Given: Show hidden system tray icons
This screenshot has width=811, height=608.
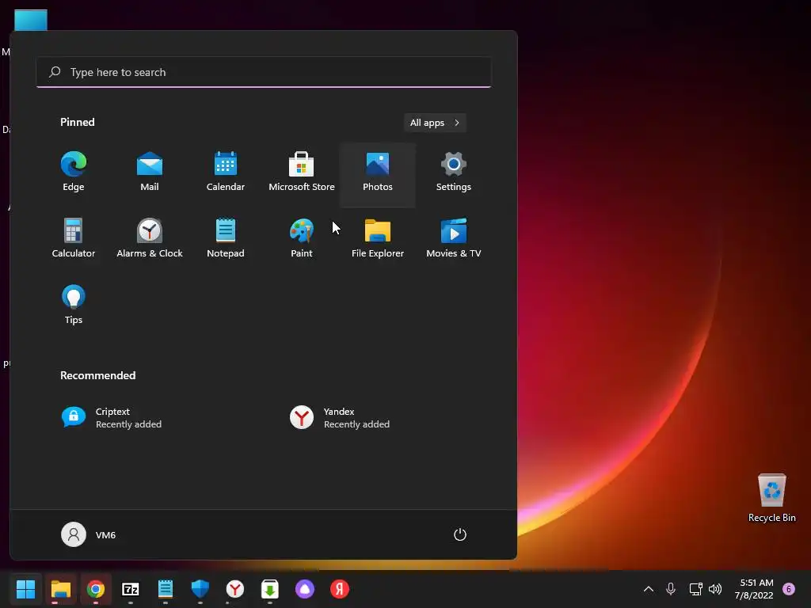Looking at the screenshot, I should pyautogui.click(x=648, y=589).
